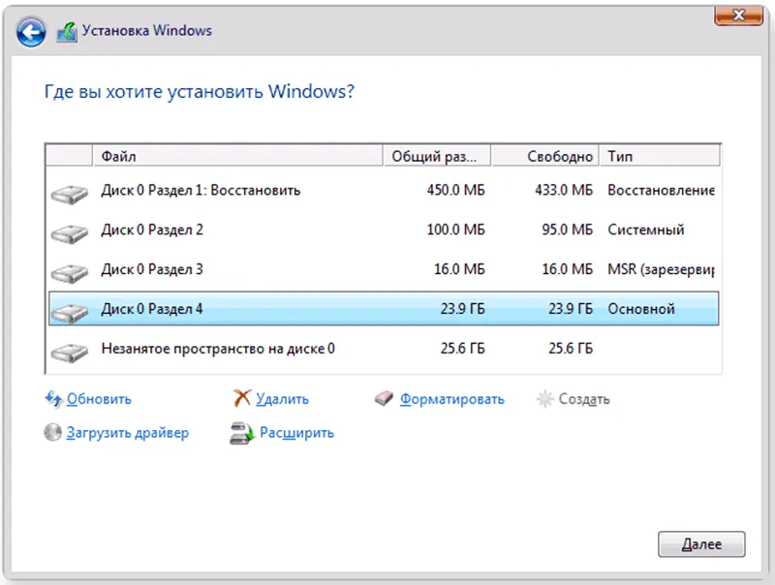
Task: Sort by the Тип column header
Action: 661,156
